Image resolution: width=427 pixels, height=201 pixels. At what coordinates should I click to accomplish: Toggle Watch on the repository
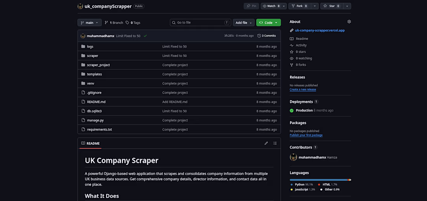[271, 6]
